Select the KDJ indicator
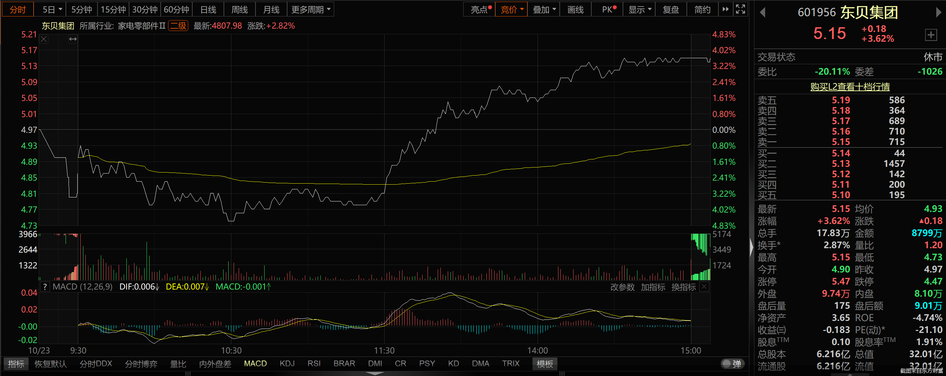Screen dimensions: 946x376 coord(287,364)
